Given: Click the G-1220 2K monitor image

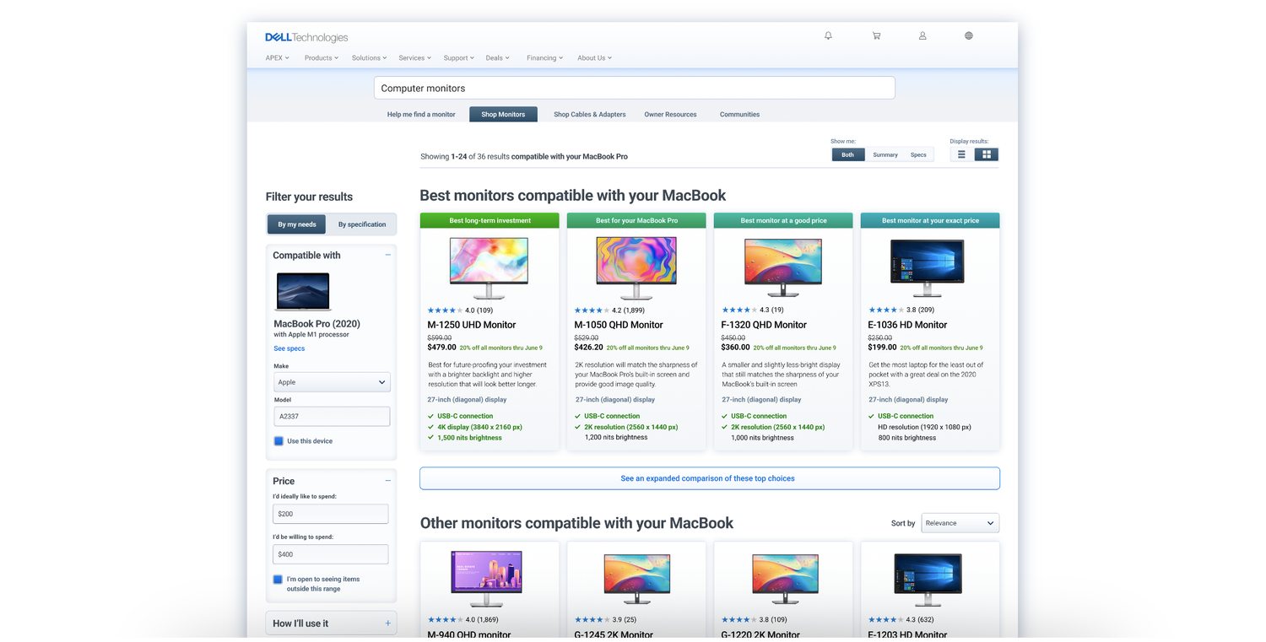Looking at the screenshot, I should coord(784,579).
